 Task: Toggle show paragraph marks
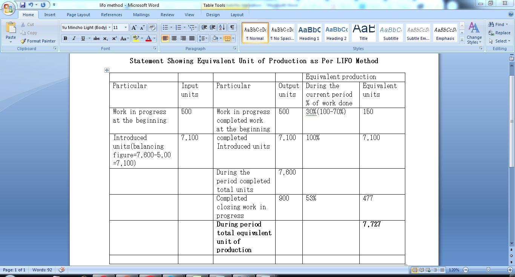(232, 27)
